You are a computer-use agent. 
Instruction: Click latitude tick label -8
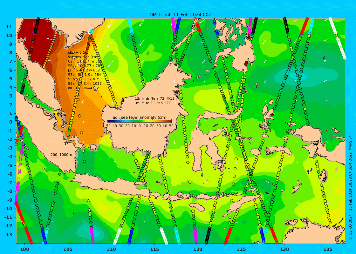(x=10, y=191)
